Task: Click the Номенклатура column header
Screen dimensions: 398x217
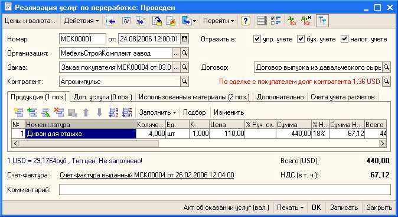Action: point(80,125)
